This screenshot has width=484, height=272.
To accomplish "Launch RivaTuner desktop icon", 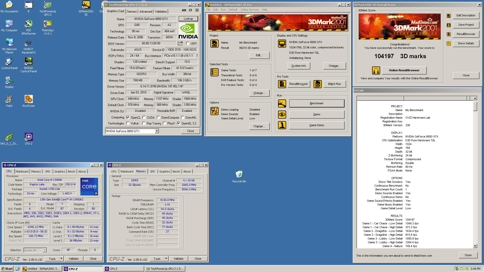I will [28, 101].
